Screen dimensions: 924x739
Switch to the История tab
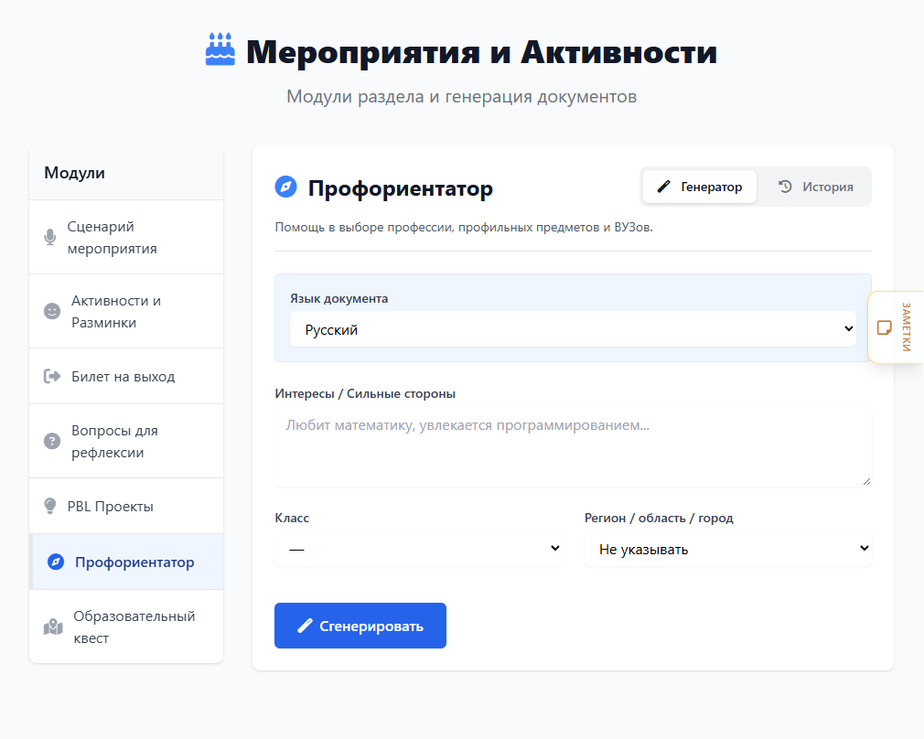(815, 187)
